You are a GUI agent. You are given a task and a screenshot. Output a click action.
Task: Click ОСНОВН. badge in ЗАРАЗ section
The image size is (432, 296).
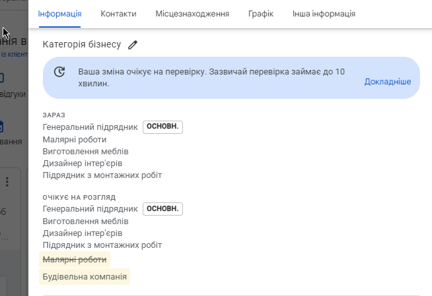162,127
